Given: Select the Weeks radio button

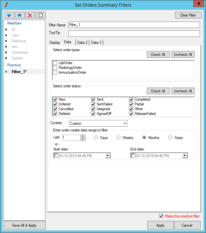Looking at the screenshot, I should tap(118, 137).
